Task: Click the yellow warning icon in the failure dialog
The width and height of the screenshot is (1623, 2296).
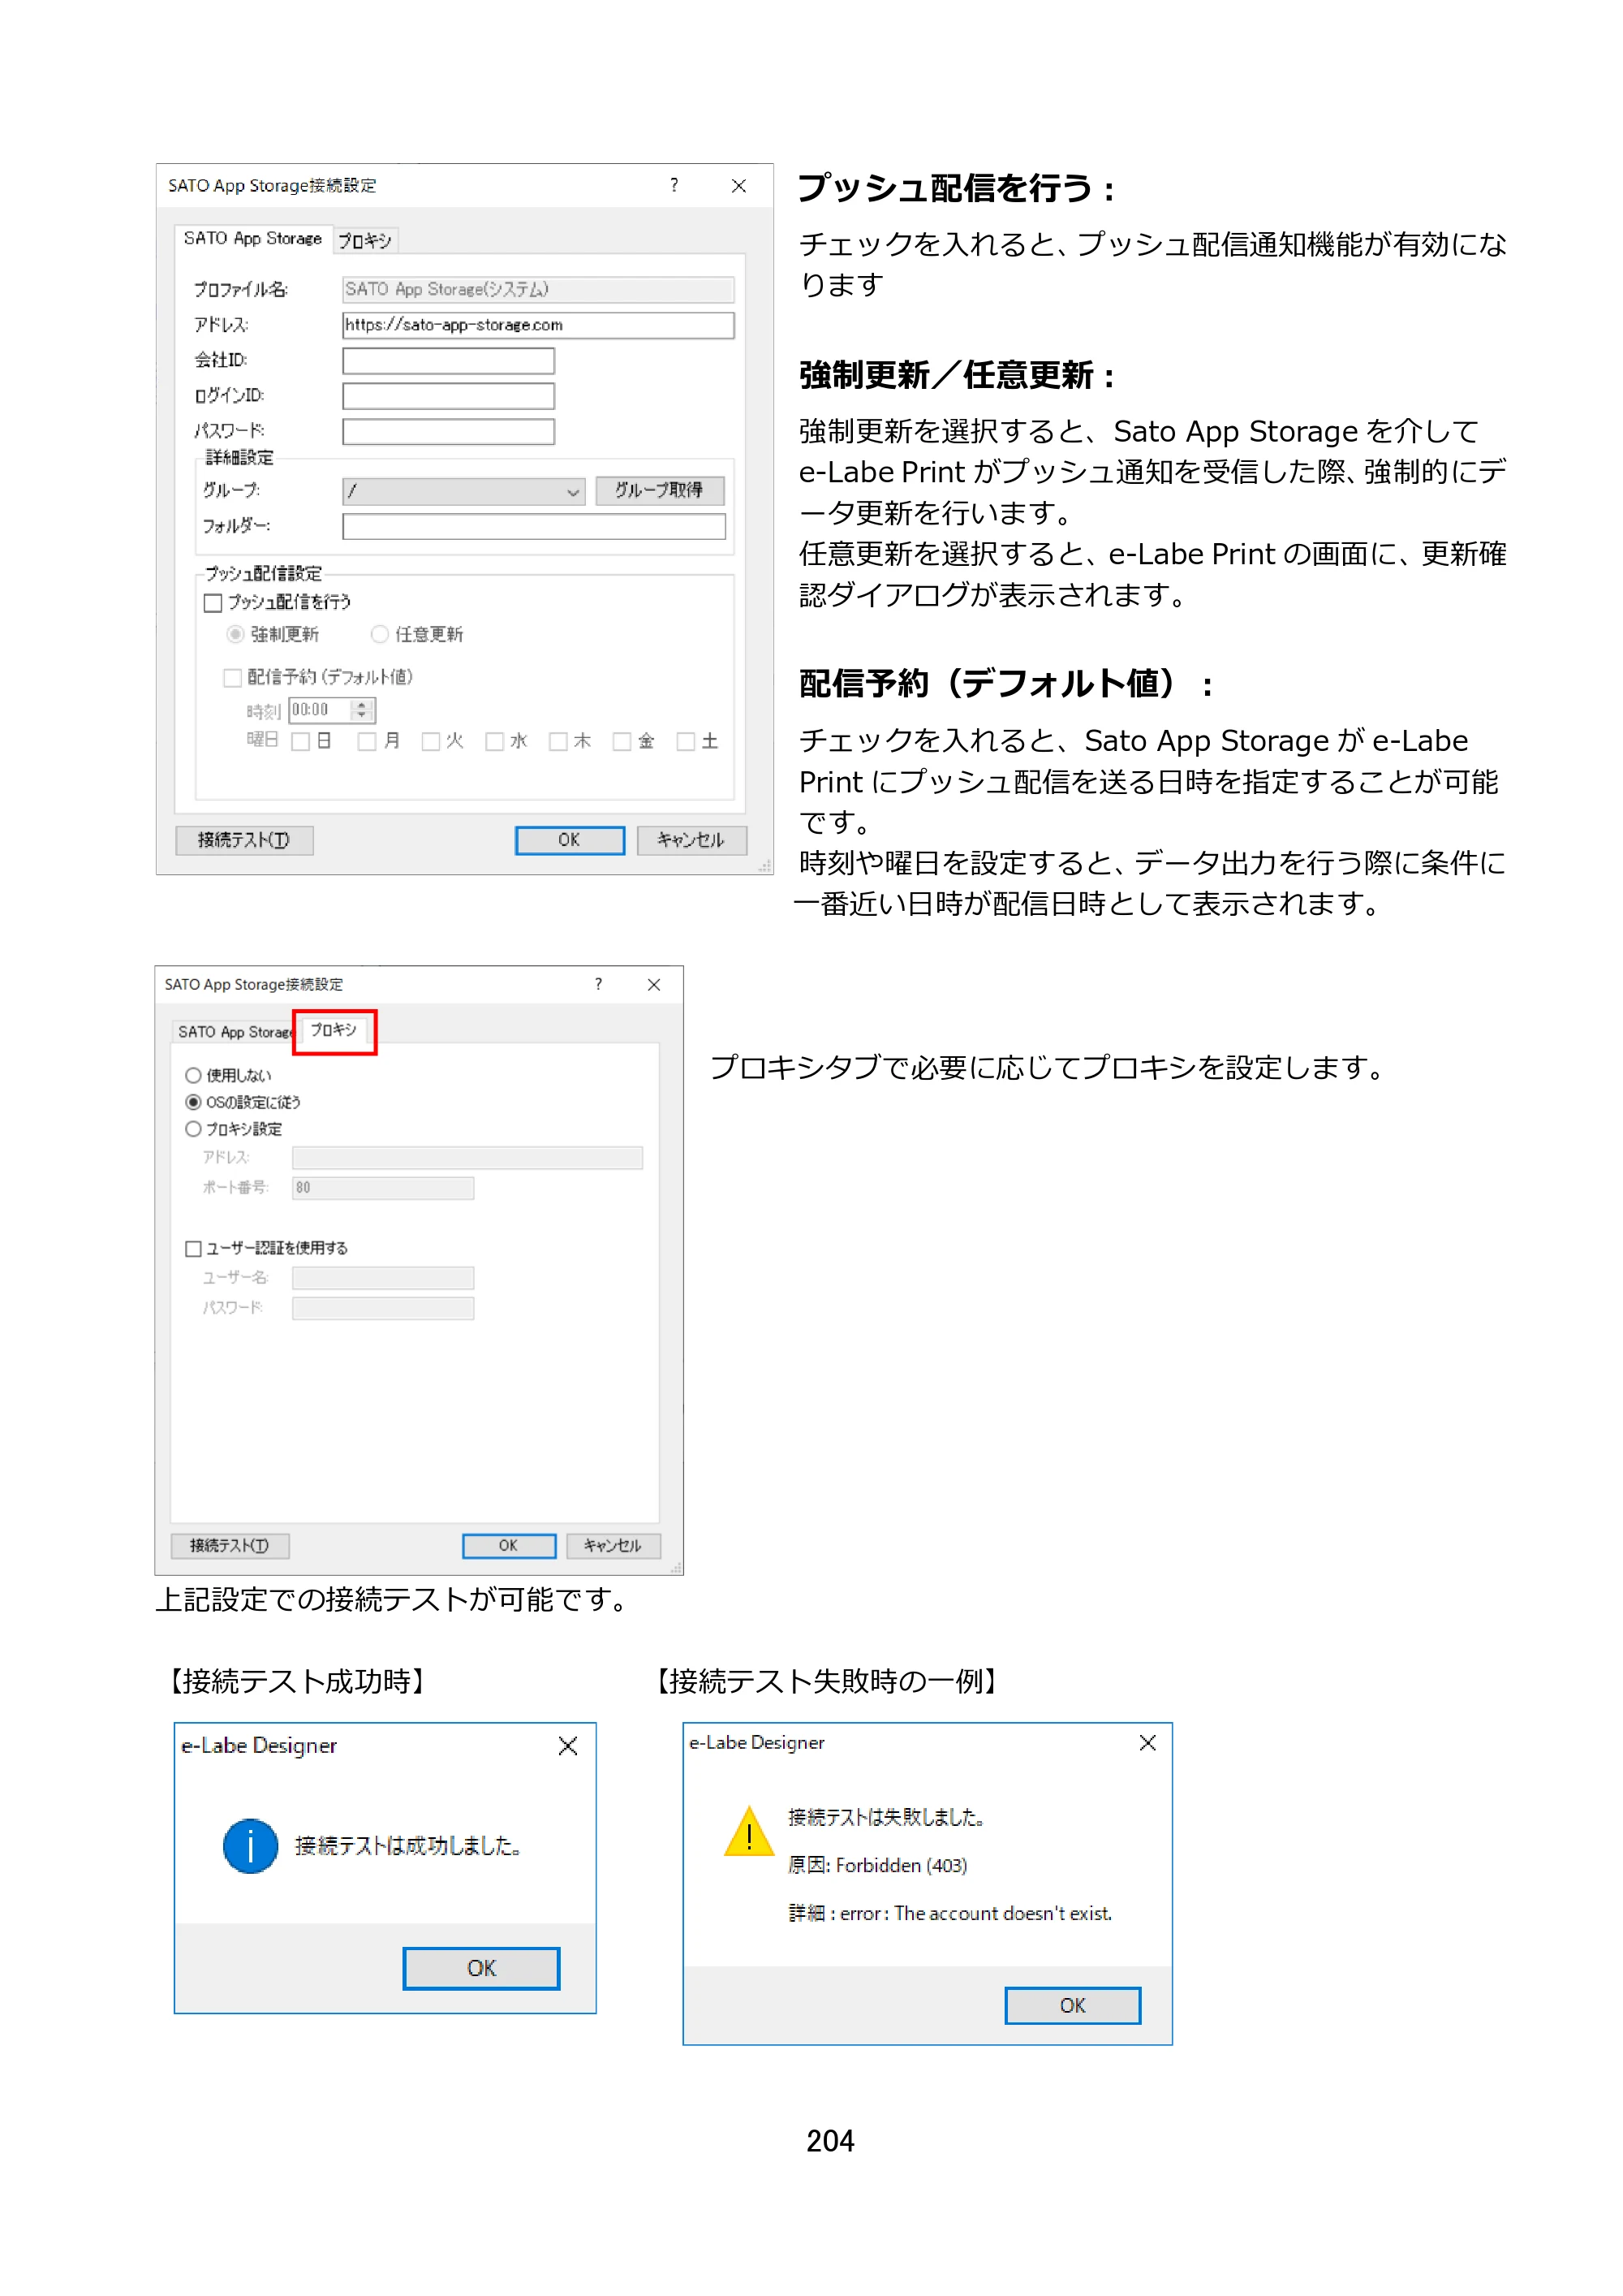Action: (748, 1832)
